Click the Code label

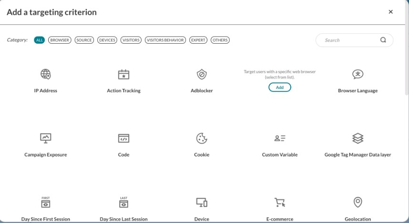coord(123,155)
